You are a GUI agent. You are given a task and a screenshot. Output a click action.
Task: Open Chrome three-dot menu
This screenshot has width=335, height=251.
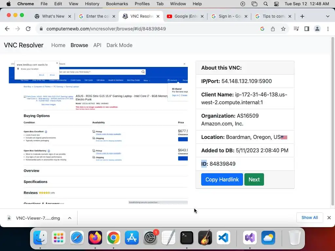(328, 29)
